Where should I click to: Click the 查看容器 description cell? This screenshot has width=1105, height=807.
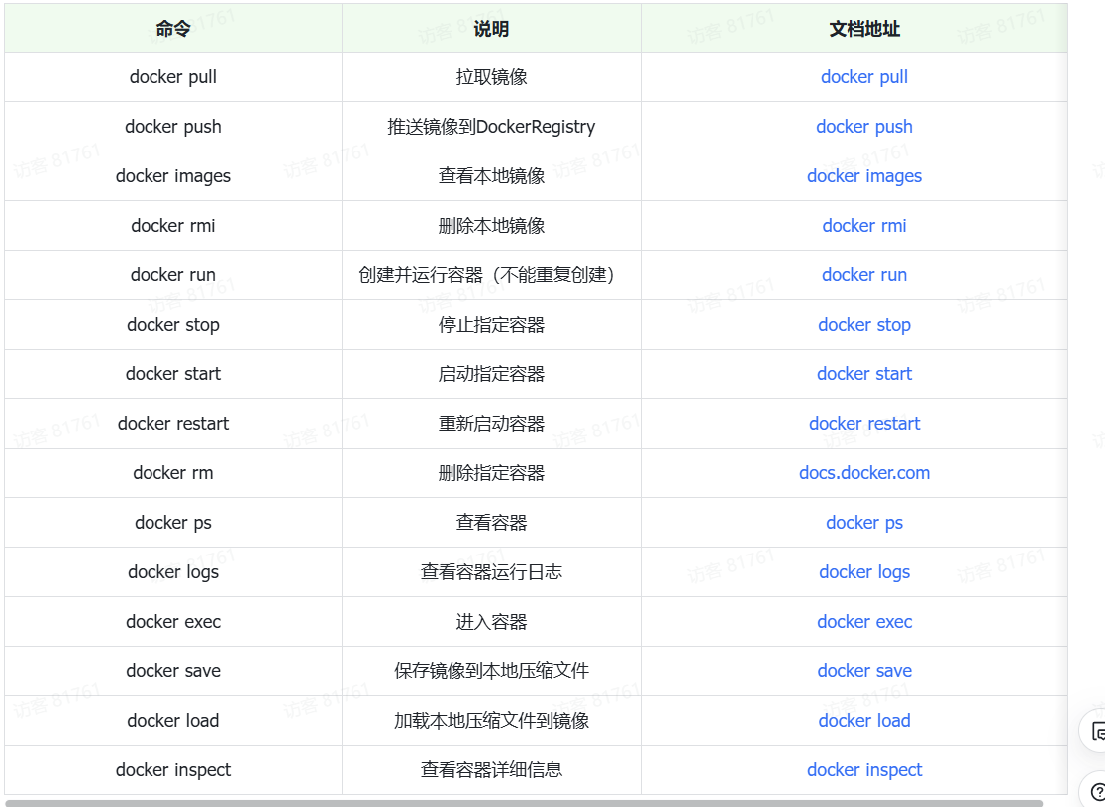(491, 522)
